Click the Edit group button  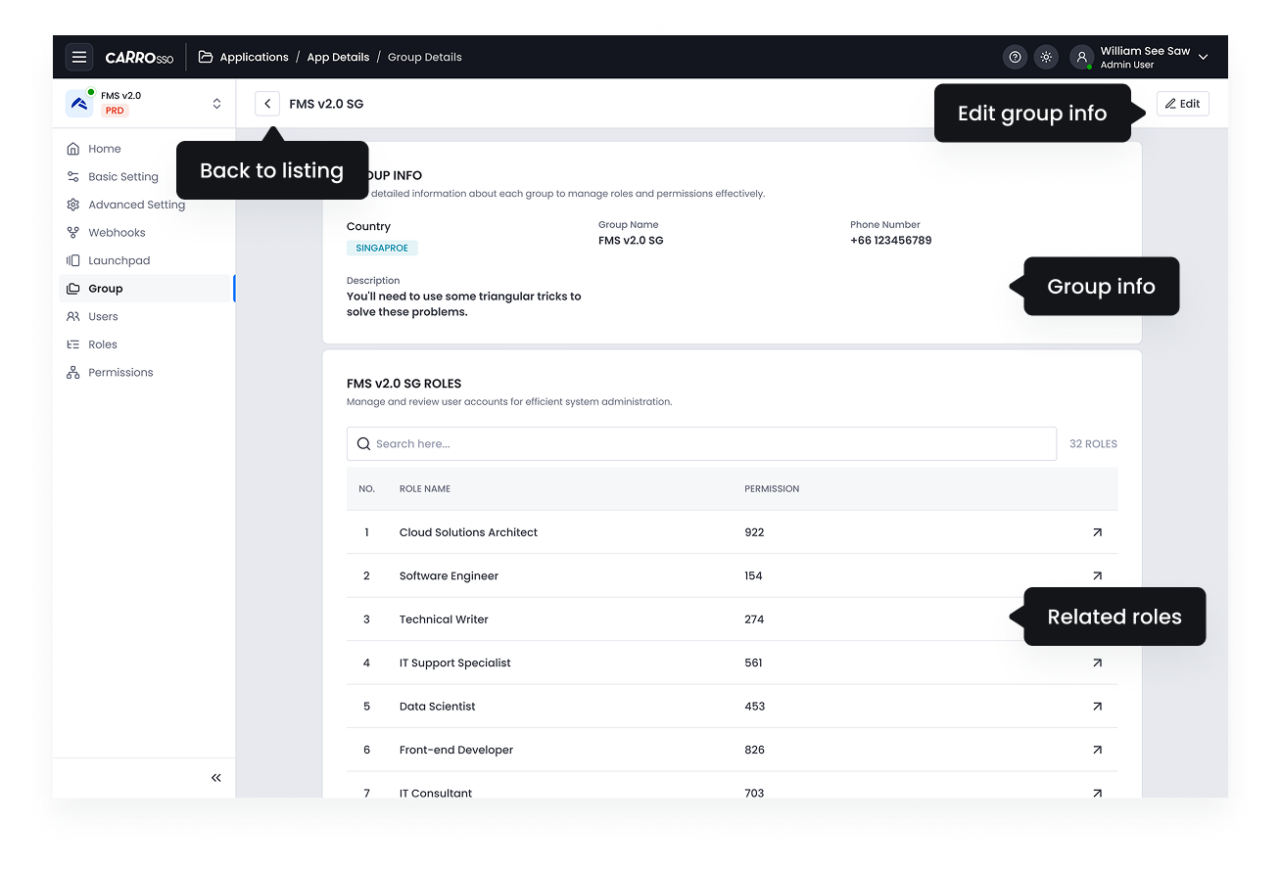pos(1182,104)
